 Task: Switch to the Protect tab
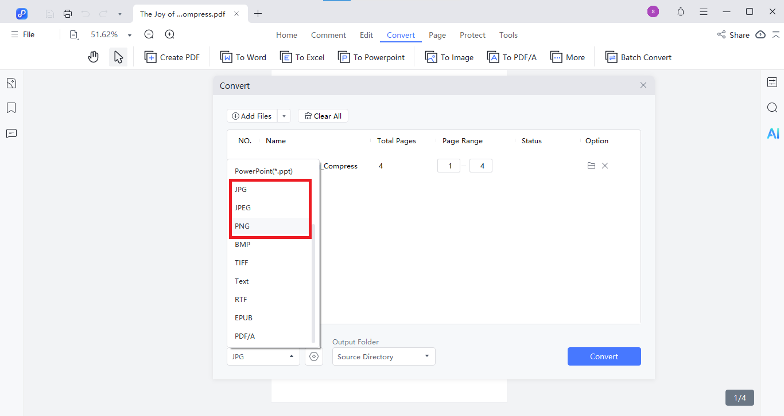[x=472, y=35]
